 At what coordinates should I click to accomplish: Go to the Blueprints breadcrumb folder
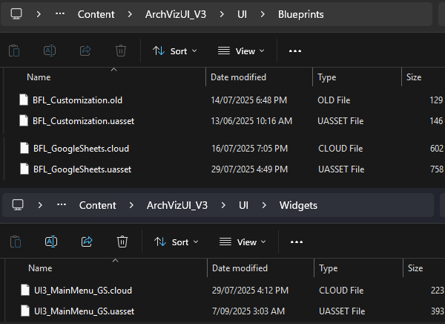[300, 14]
